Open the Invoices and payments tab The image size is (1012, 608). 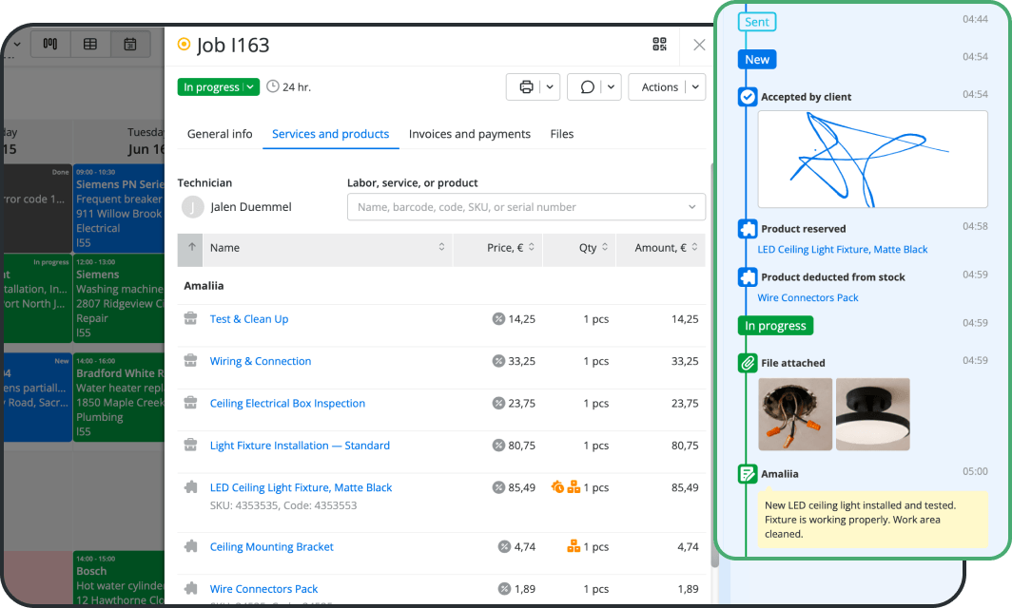pos(470,134)
